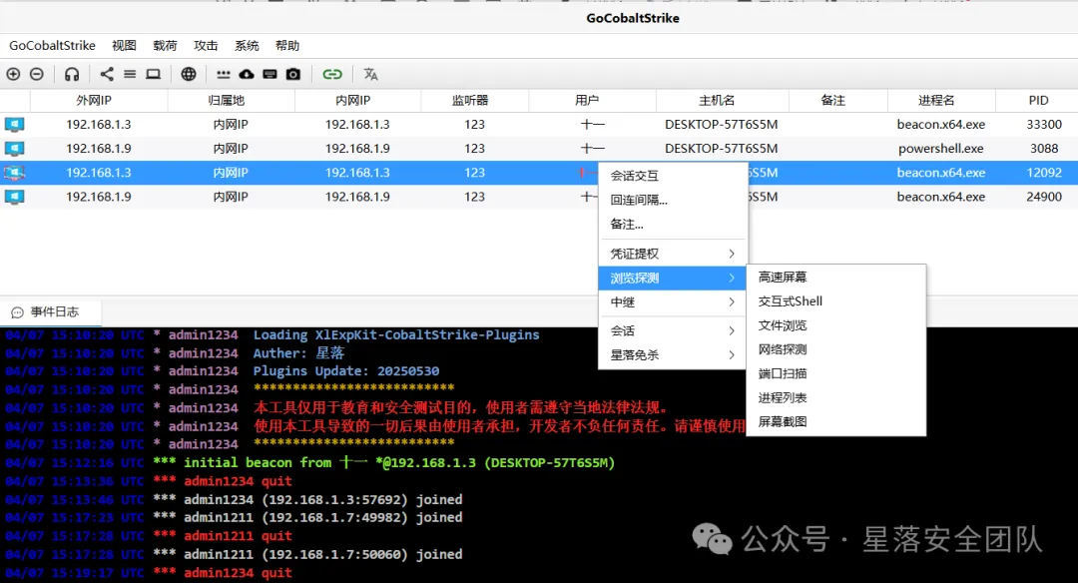This screenshot has height=583, width=1078.
Task: Expand the 星落免杀 submenu
Action: coord(673,354)
